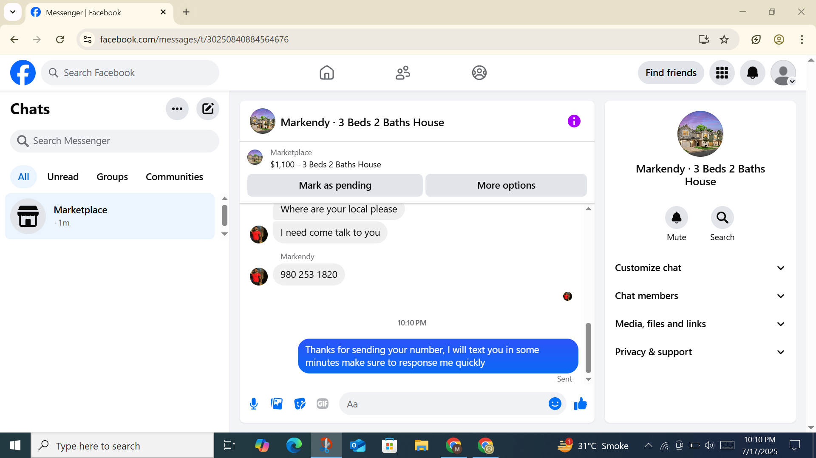Start a new message with compose icon

208,109
